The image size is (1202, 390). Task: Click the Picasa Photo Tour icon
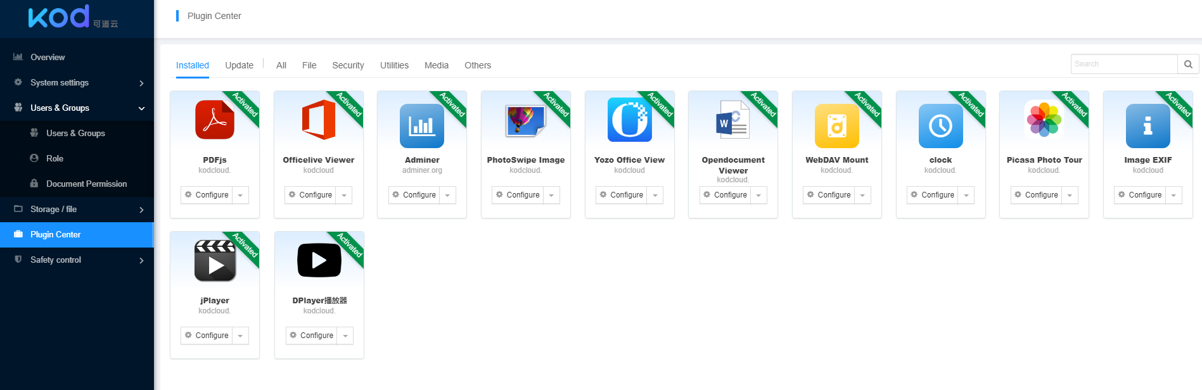(1044, 120)
